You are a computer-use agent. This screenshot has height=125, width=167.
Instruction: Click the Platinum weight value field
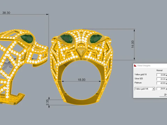pyautogui.click(x=162, y=83)
